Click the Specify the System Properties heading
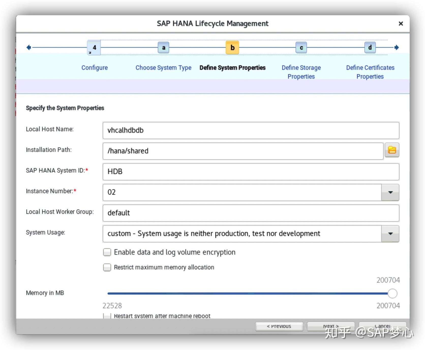This screenshot has width=425, height=350. (x=65, y=108)
